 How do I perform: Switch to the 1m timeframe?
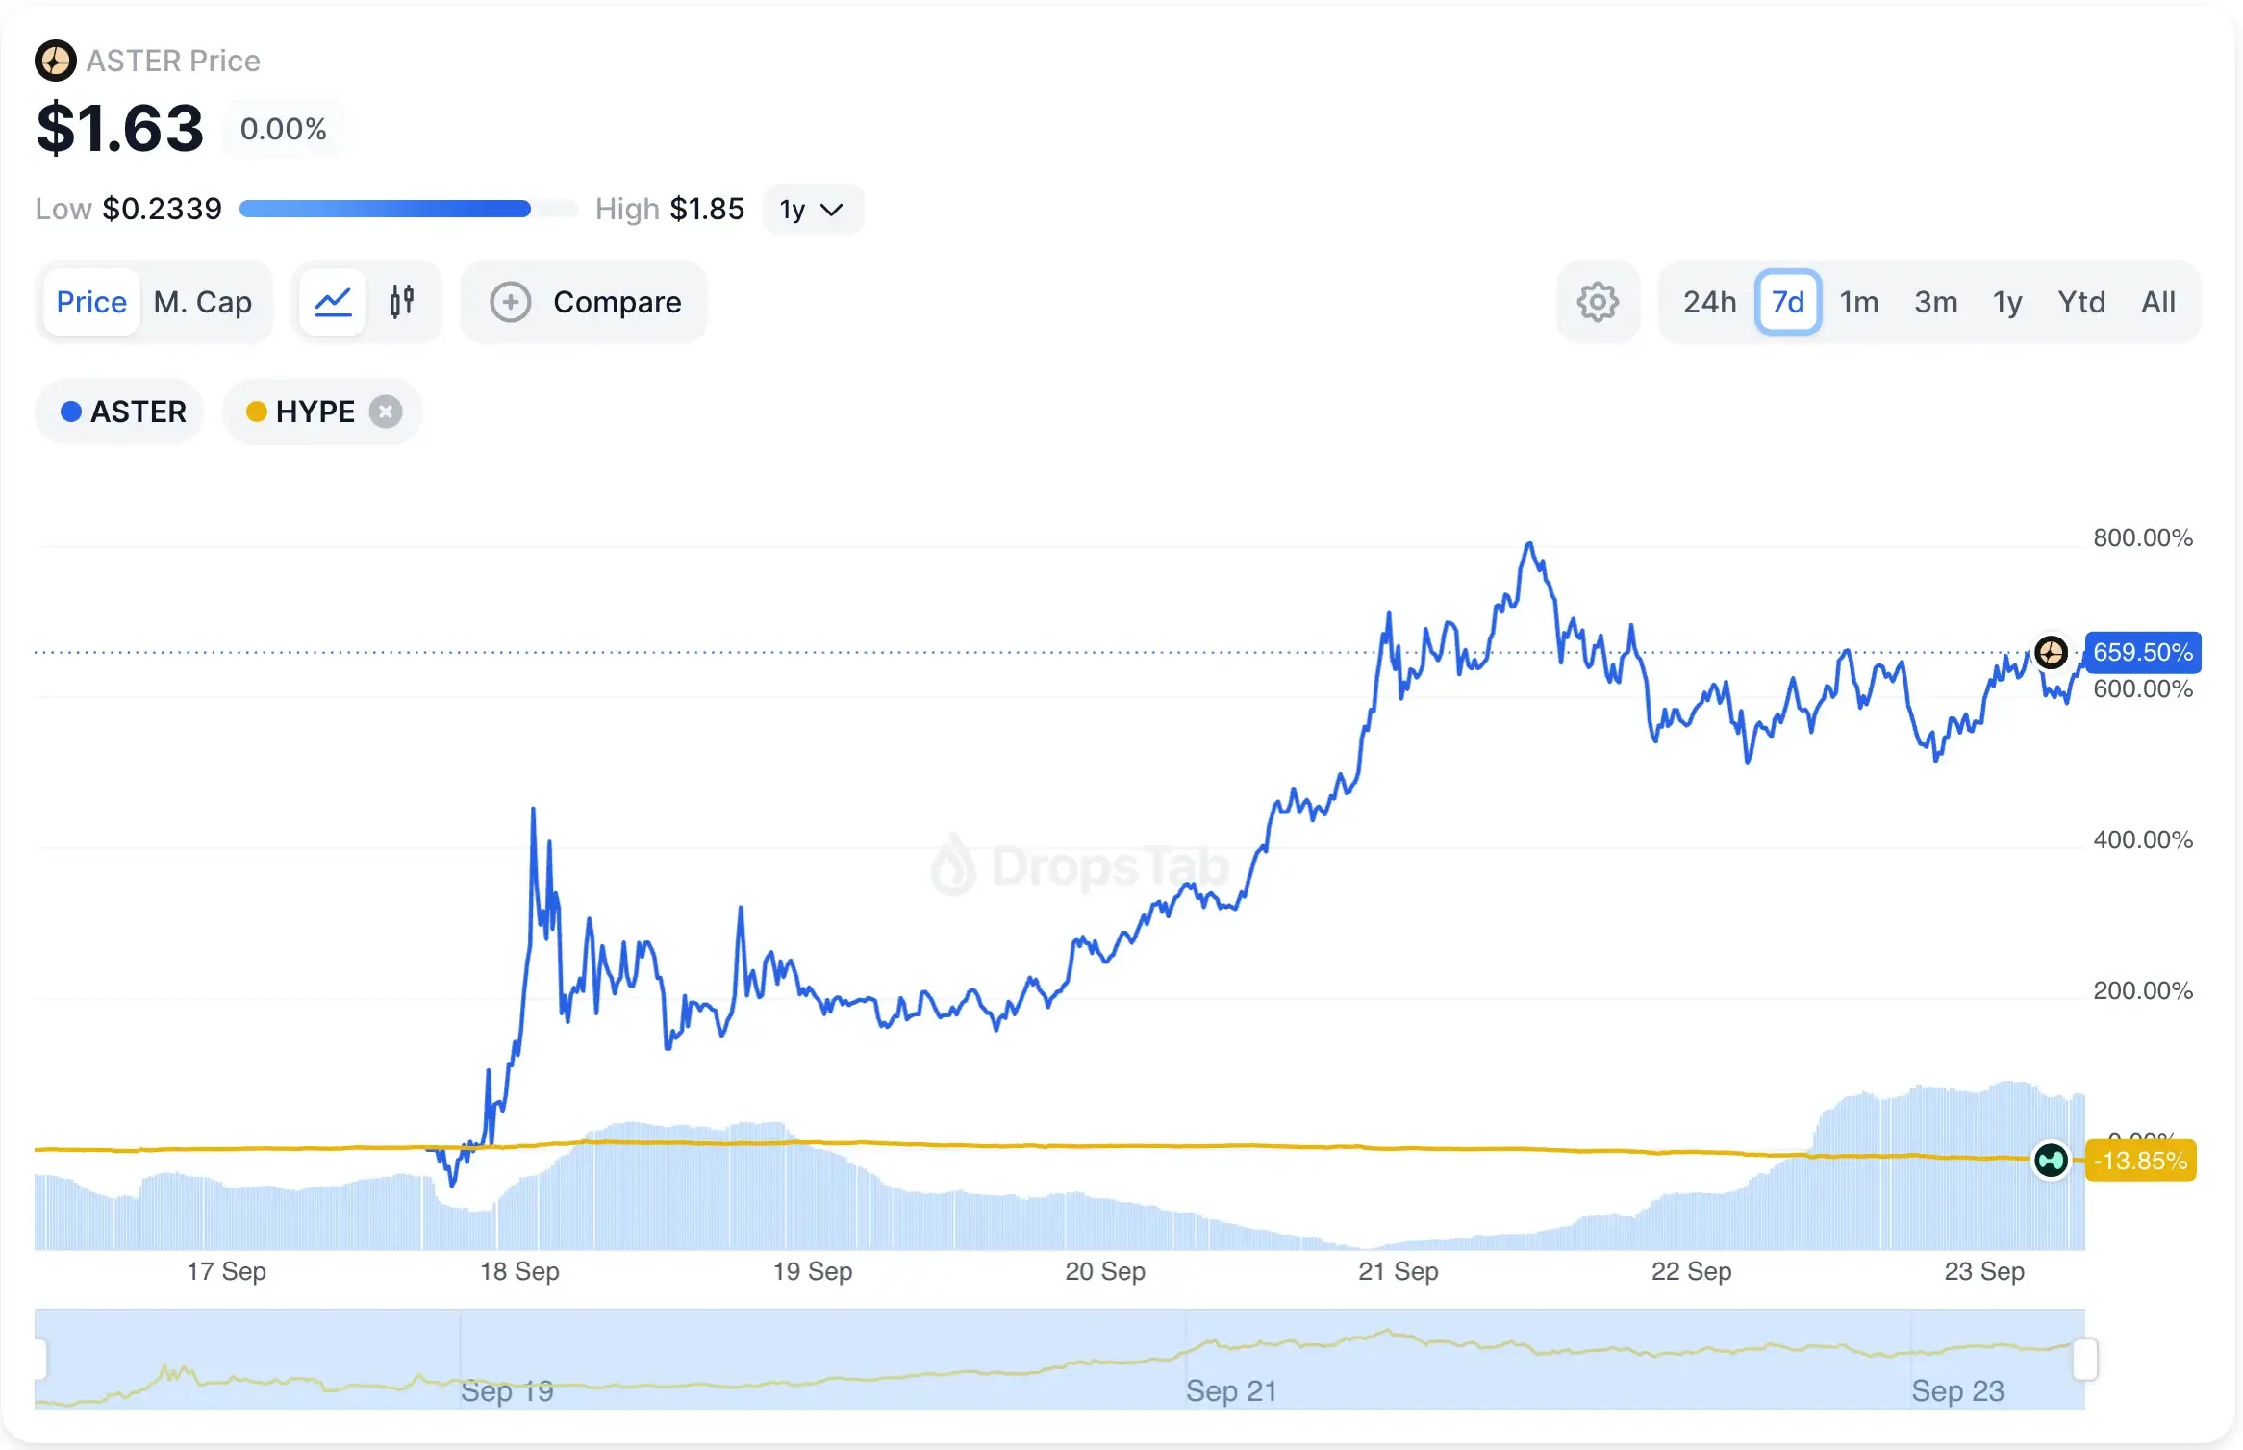point(1858,301)
